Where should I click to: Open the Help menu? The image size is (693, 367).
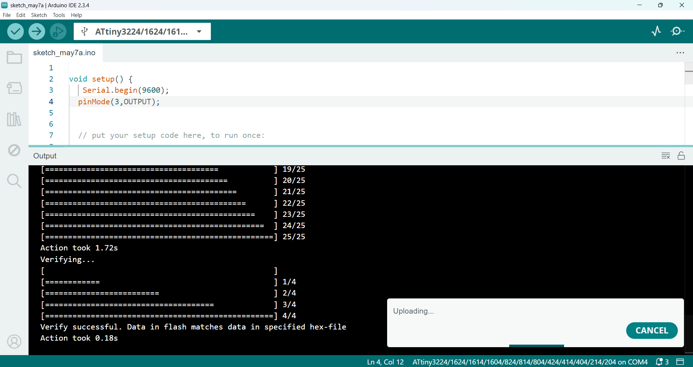pos(76,15)
